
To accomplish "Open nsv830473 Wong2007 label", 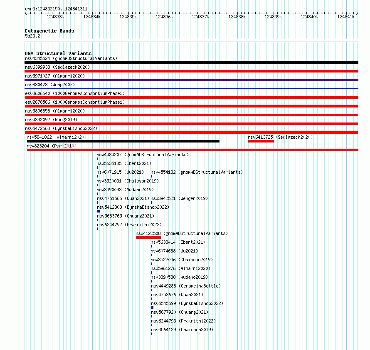I will [50, 85].
